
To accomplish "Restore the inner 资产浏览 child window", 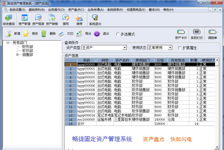I will [x=215, y=10].
